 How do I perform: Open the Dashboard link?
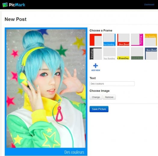coord(149,4)
